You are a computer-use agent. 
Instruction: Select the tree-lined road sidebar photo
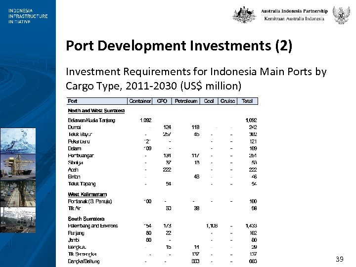click(18, 194)
